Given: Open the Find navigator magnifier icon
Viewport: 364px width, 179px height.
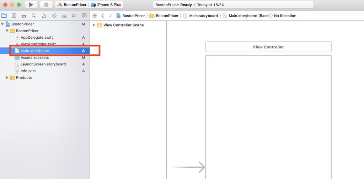Looking at the screenshot, I should coord(34,16).
